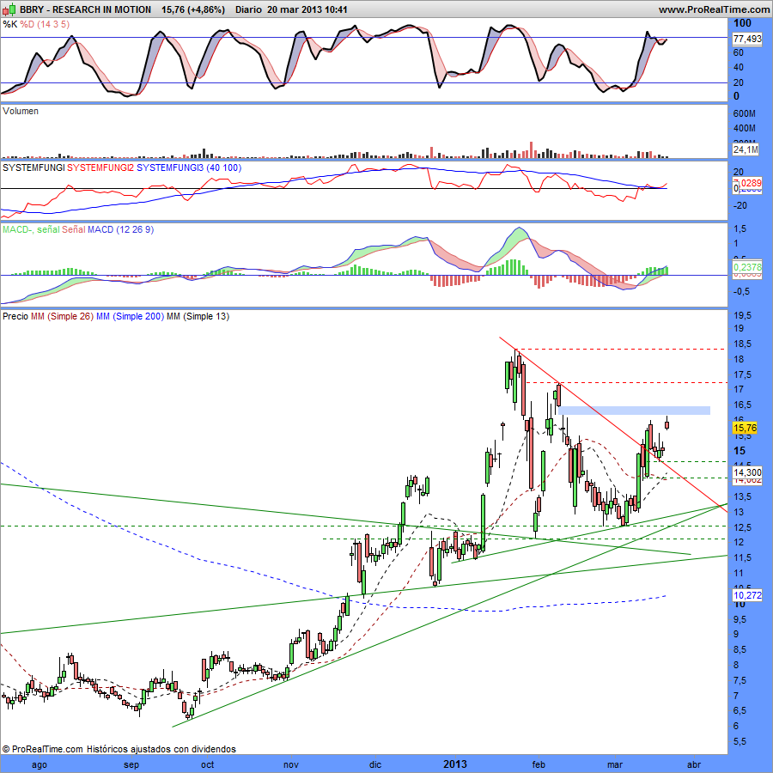
Task: Select the 14,300 price level tag
Action: point(747,472)
